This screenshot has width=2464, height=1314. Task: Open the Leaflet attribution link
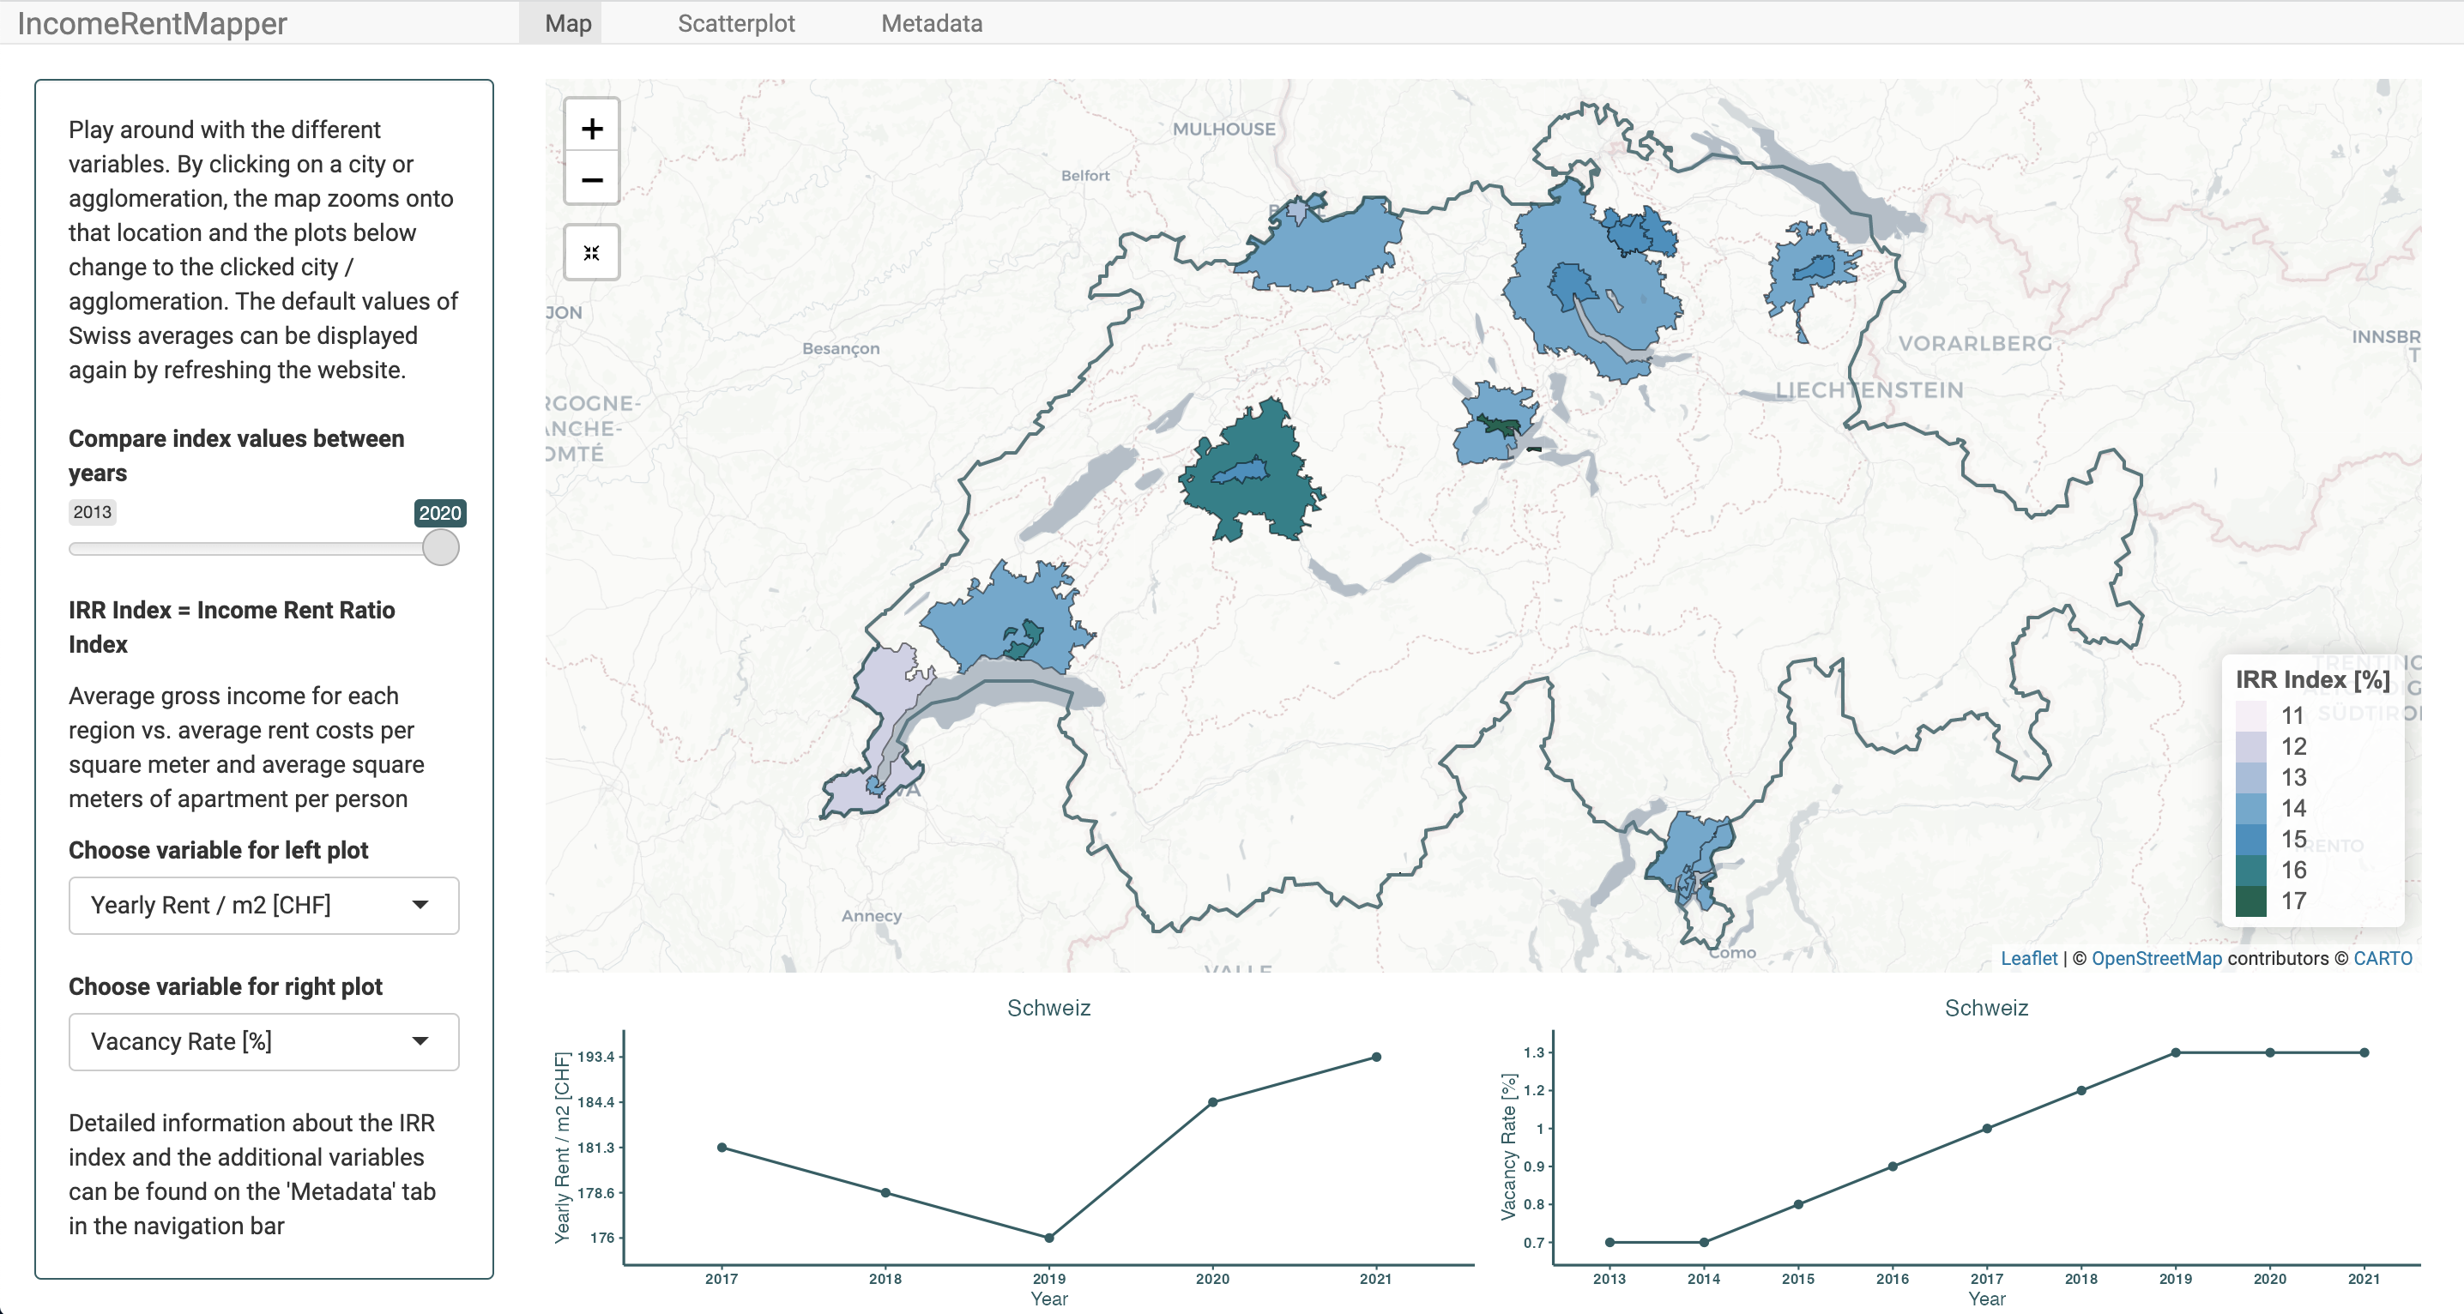(x=2028, y=958)
